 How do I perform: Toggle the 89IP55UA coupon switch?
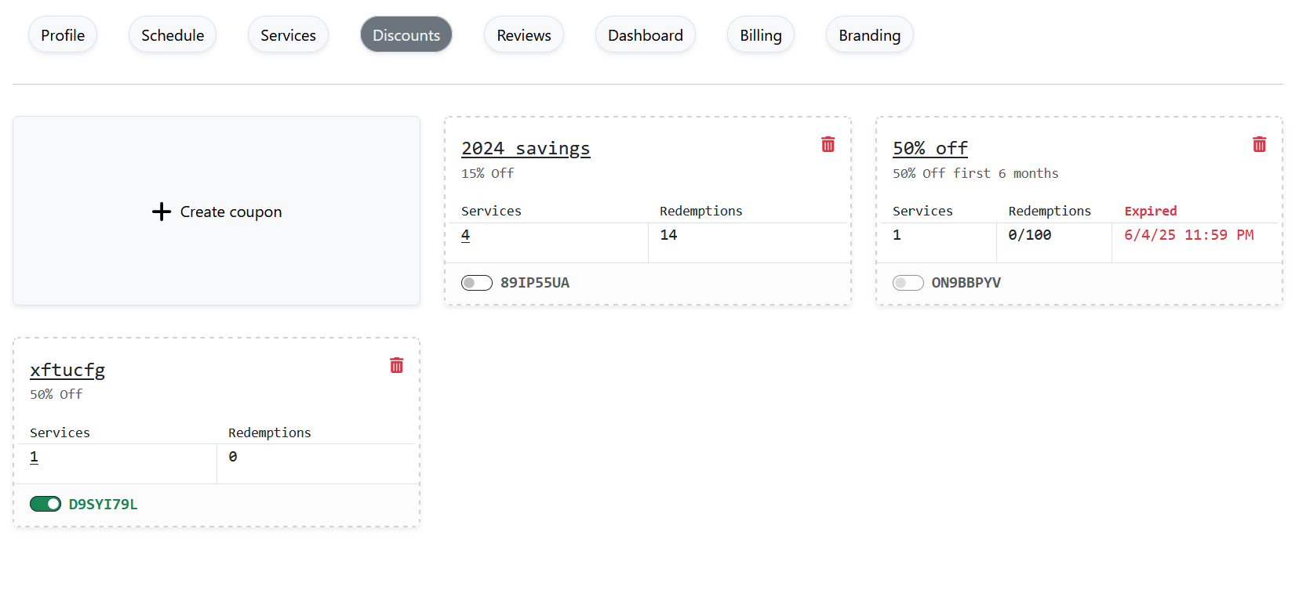tap(477, 283)
